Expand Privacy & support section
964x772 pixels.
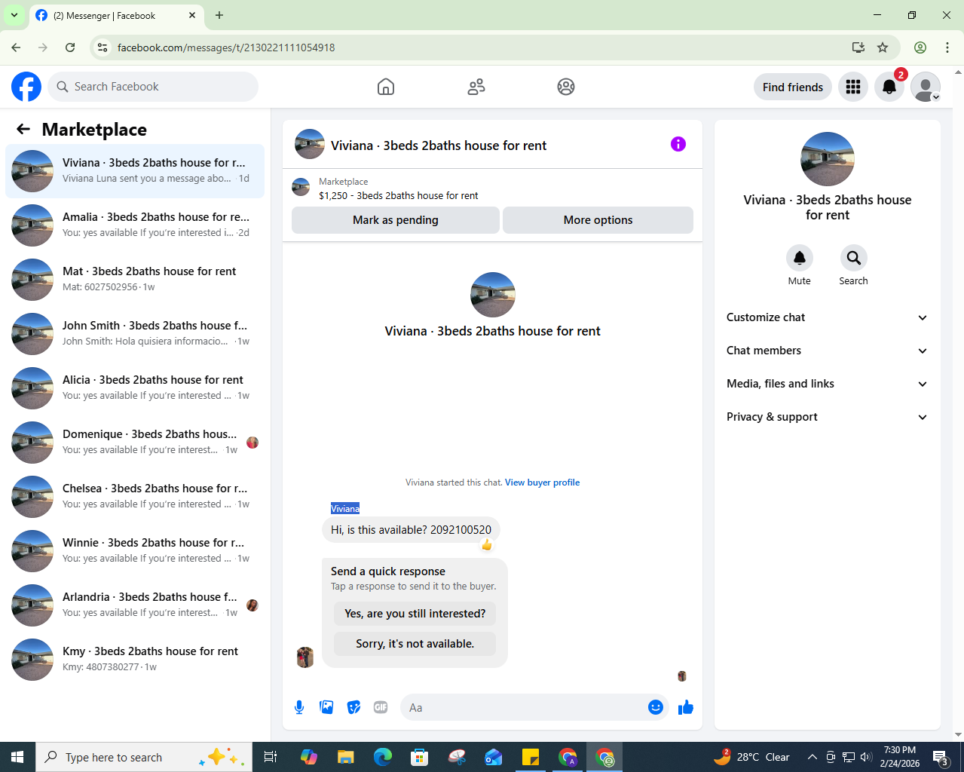(x=828, y=417)
